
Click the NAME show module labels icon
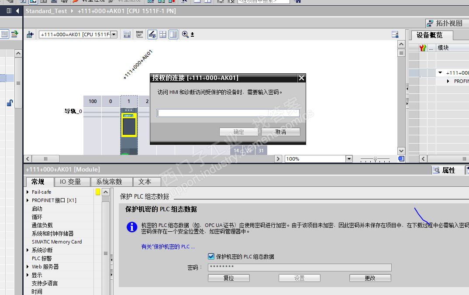139,34
